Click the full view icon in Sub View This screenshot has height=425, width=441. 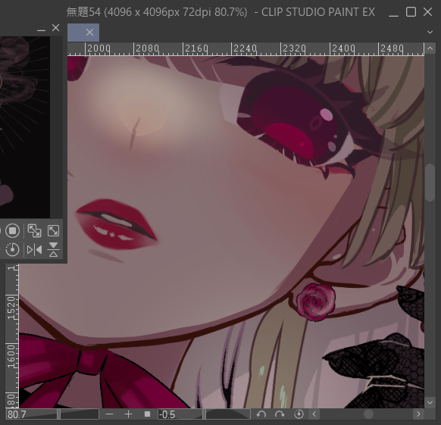[53, 231]
